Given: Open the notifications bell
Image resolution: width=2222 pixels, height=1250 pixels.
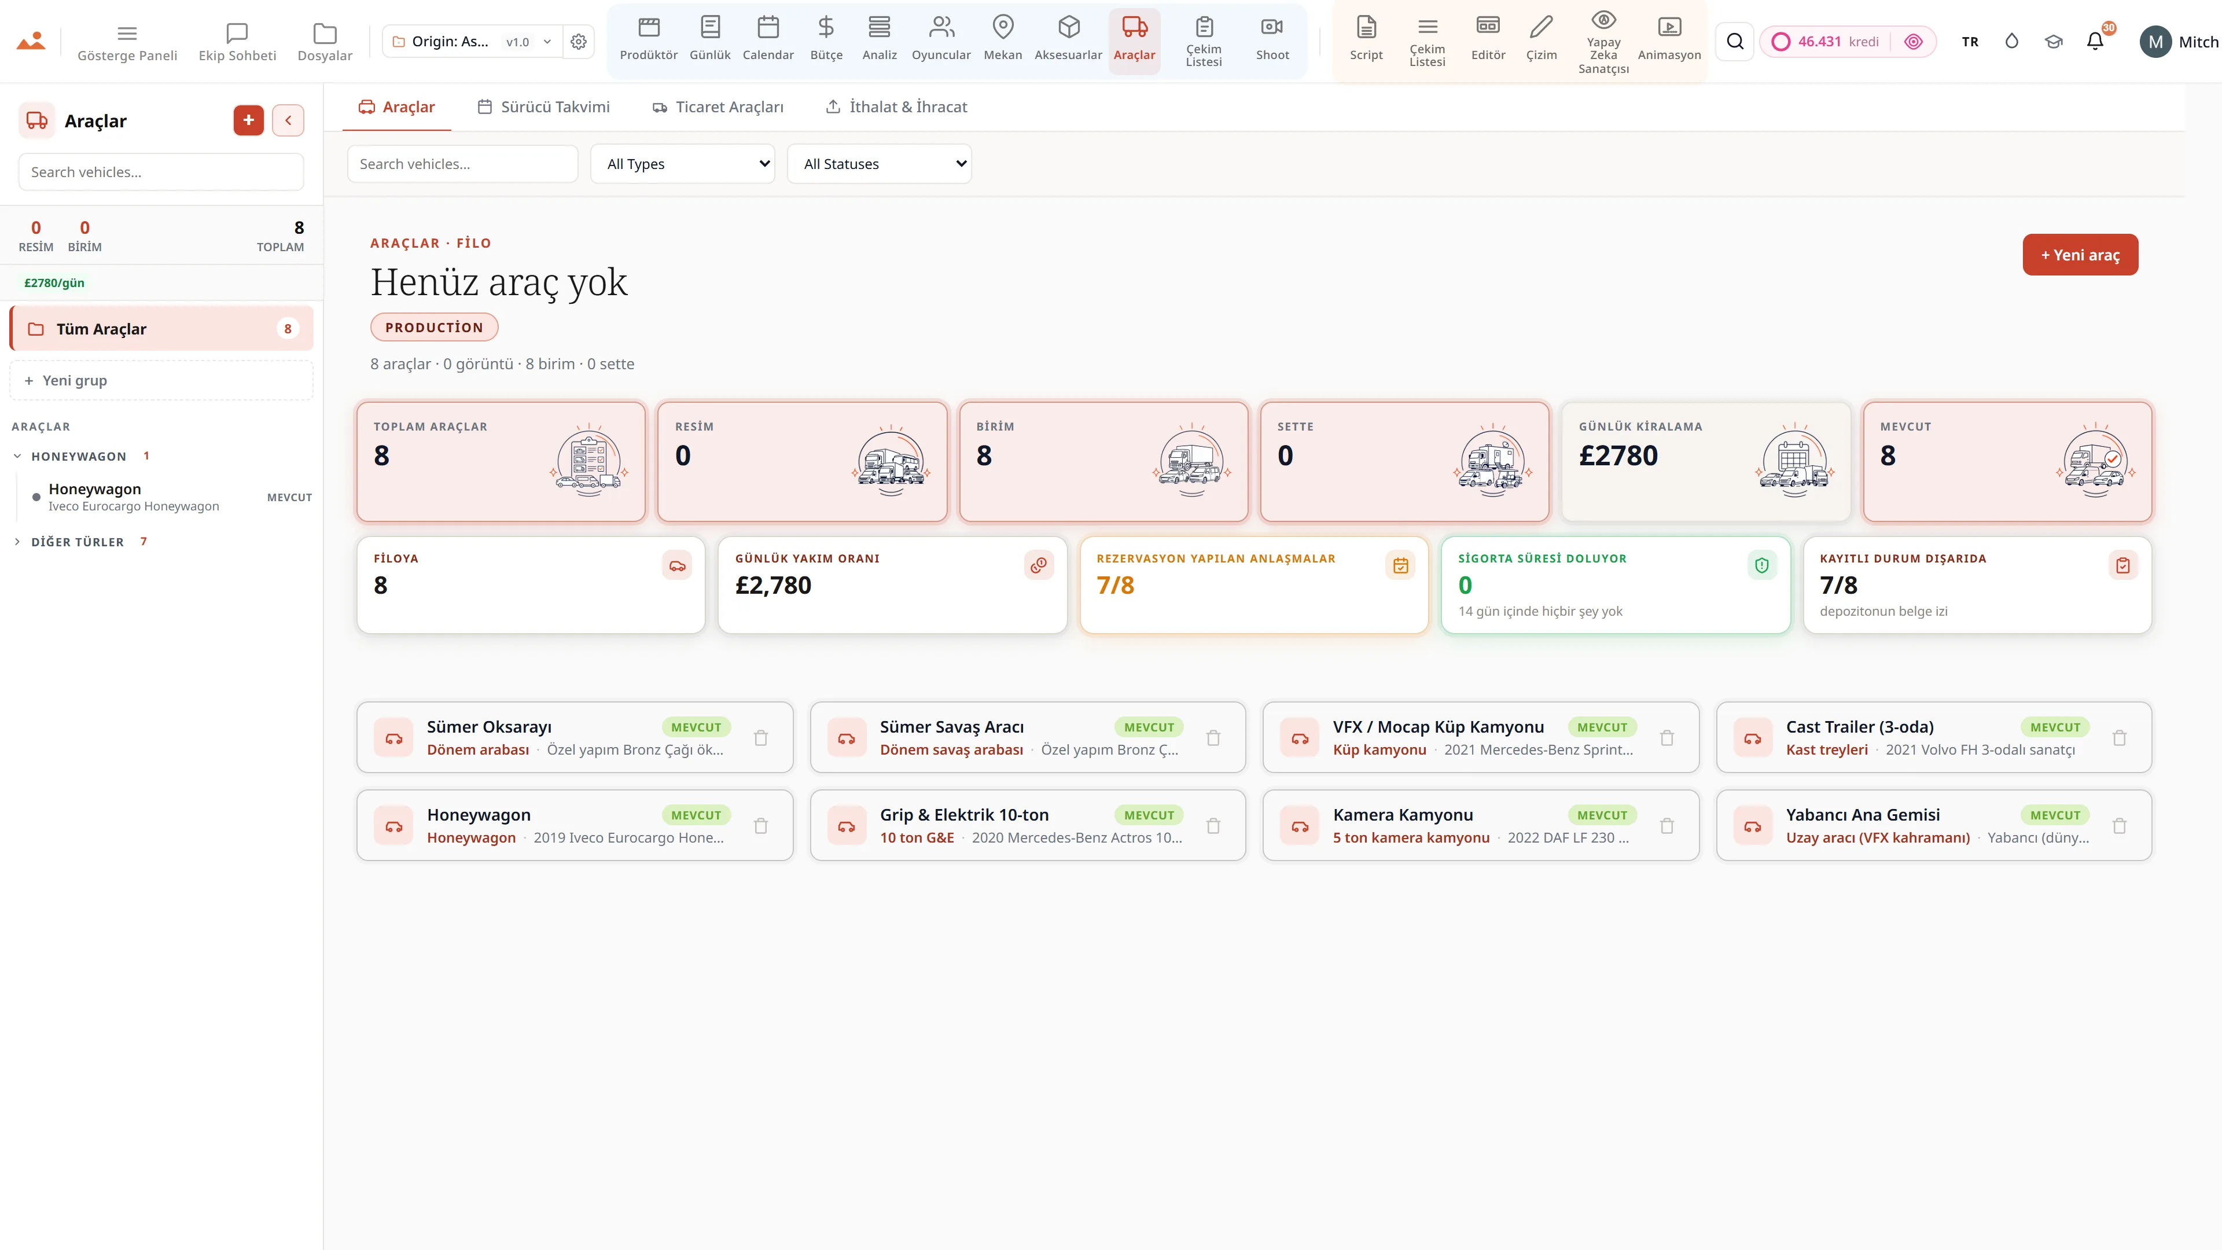Looking at the screenshot, I should pos(2095,42).
